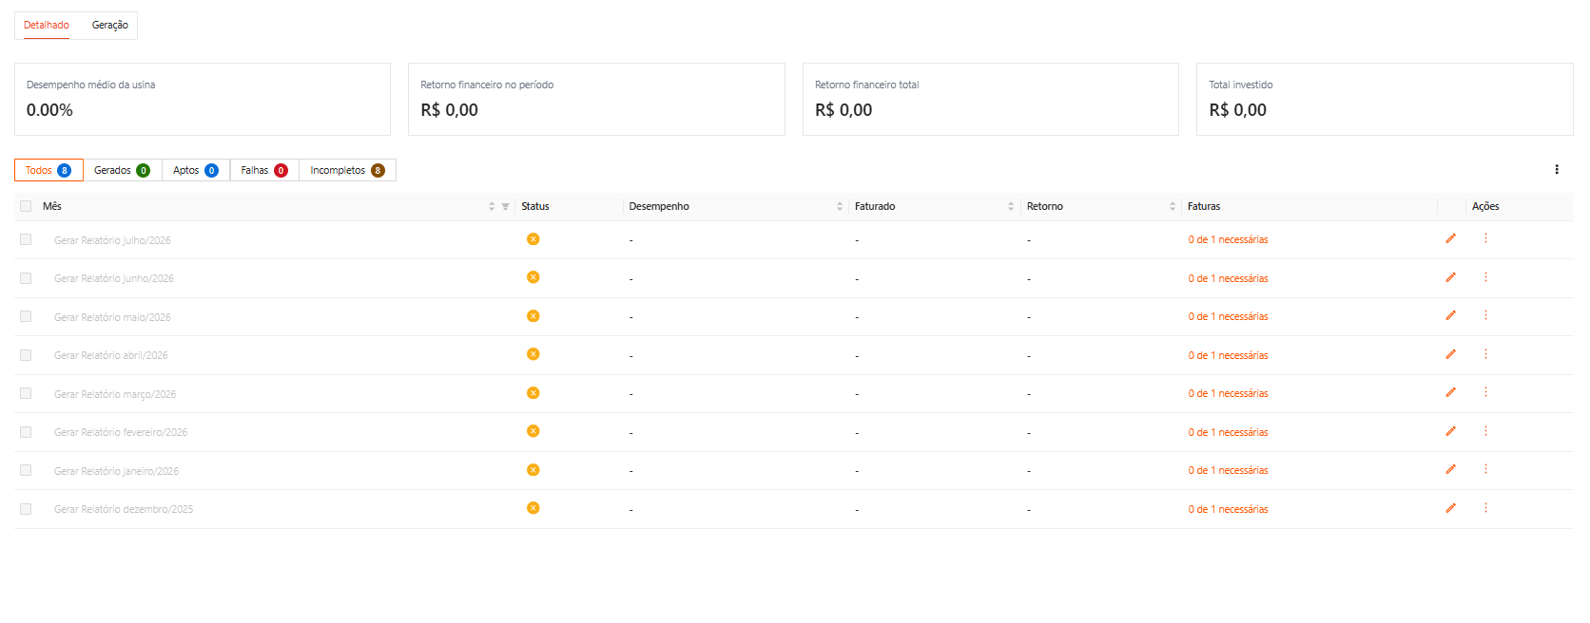Open the Mês column filter icon

[x=505, y=206]
